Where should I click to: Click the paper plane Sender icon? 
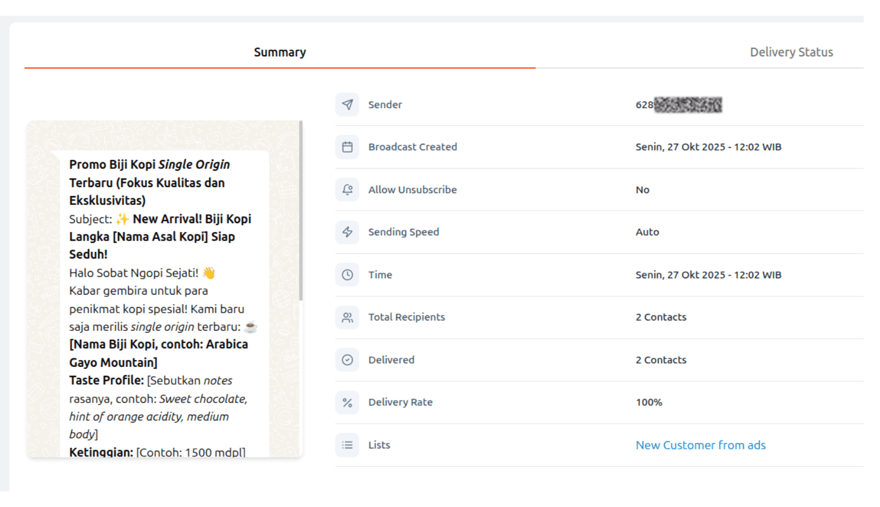(x=347, y=105)
